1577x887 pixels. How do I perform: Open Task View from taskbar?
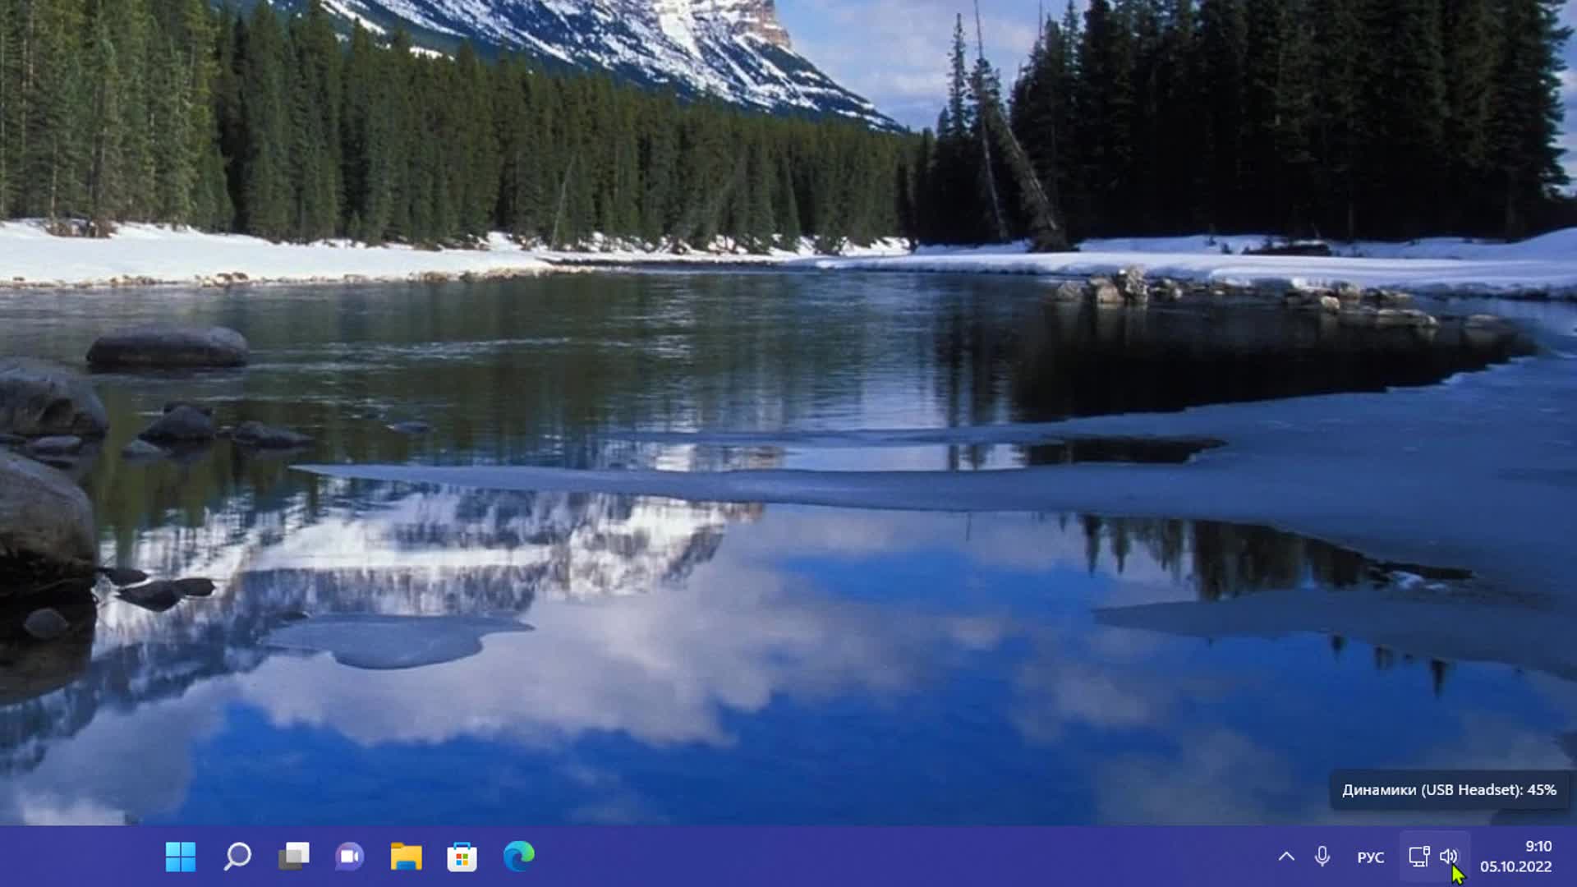click(294, 857)
